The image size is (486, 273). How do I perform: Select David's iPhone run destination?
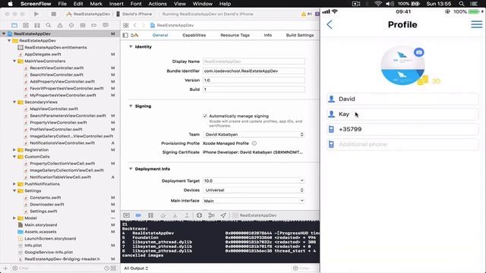click(x=134, y=14)
